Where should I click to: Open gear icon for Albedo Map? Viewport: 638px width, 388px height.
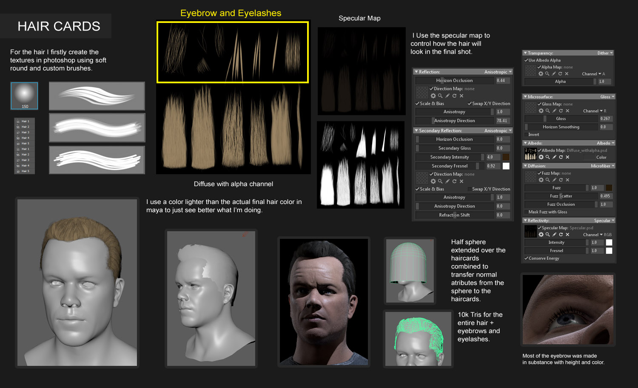541,157
